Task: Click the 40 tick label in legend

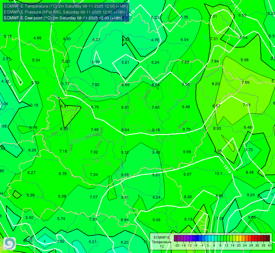Action: click(x=270, y=245)
